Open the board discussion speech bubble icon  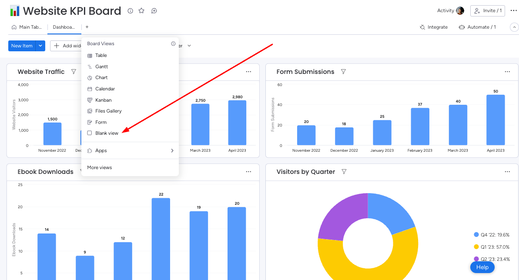coord(154,11)
